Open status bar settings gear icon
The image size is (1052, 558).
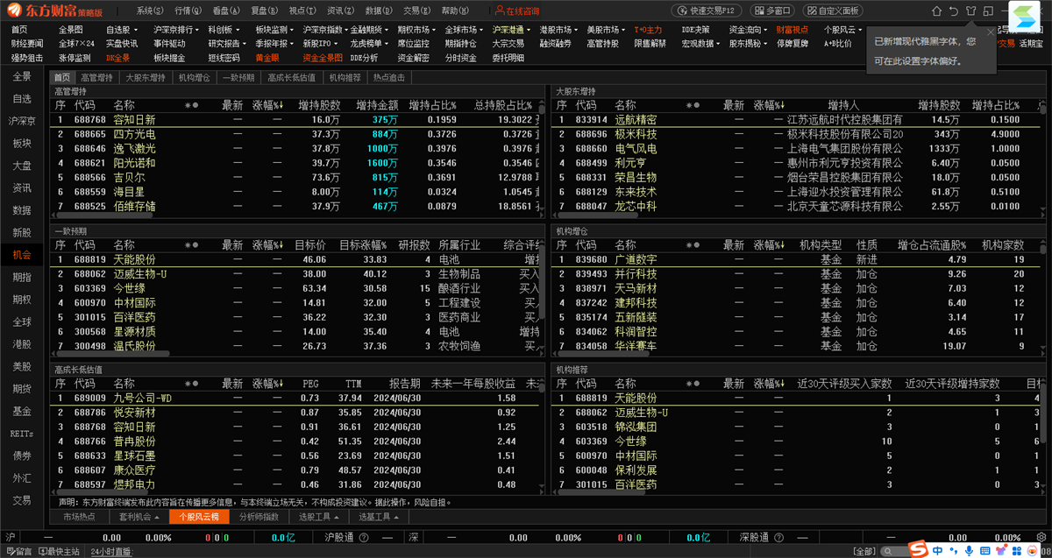tap(1043, 536)
